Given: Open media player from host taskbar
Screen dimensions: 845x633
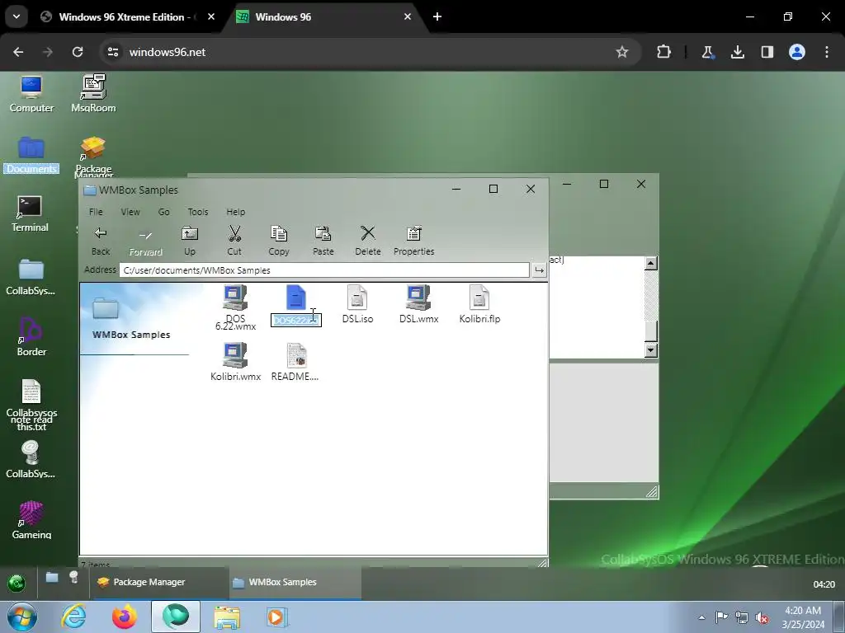Looking at the screenshot, I should tap(277, 617).
